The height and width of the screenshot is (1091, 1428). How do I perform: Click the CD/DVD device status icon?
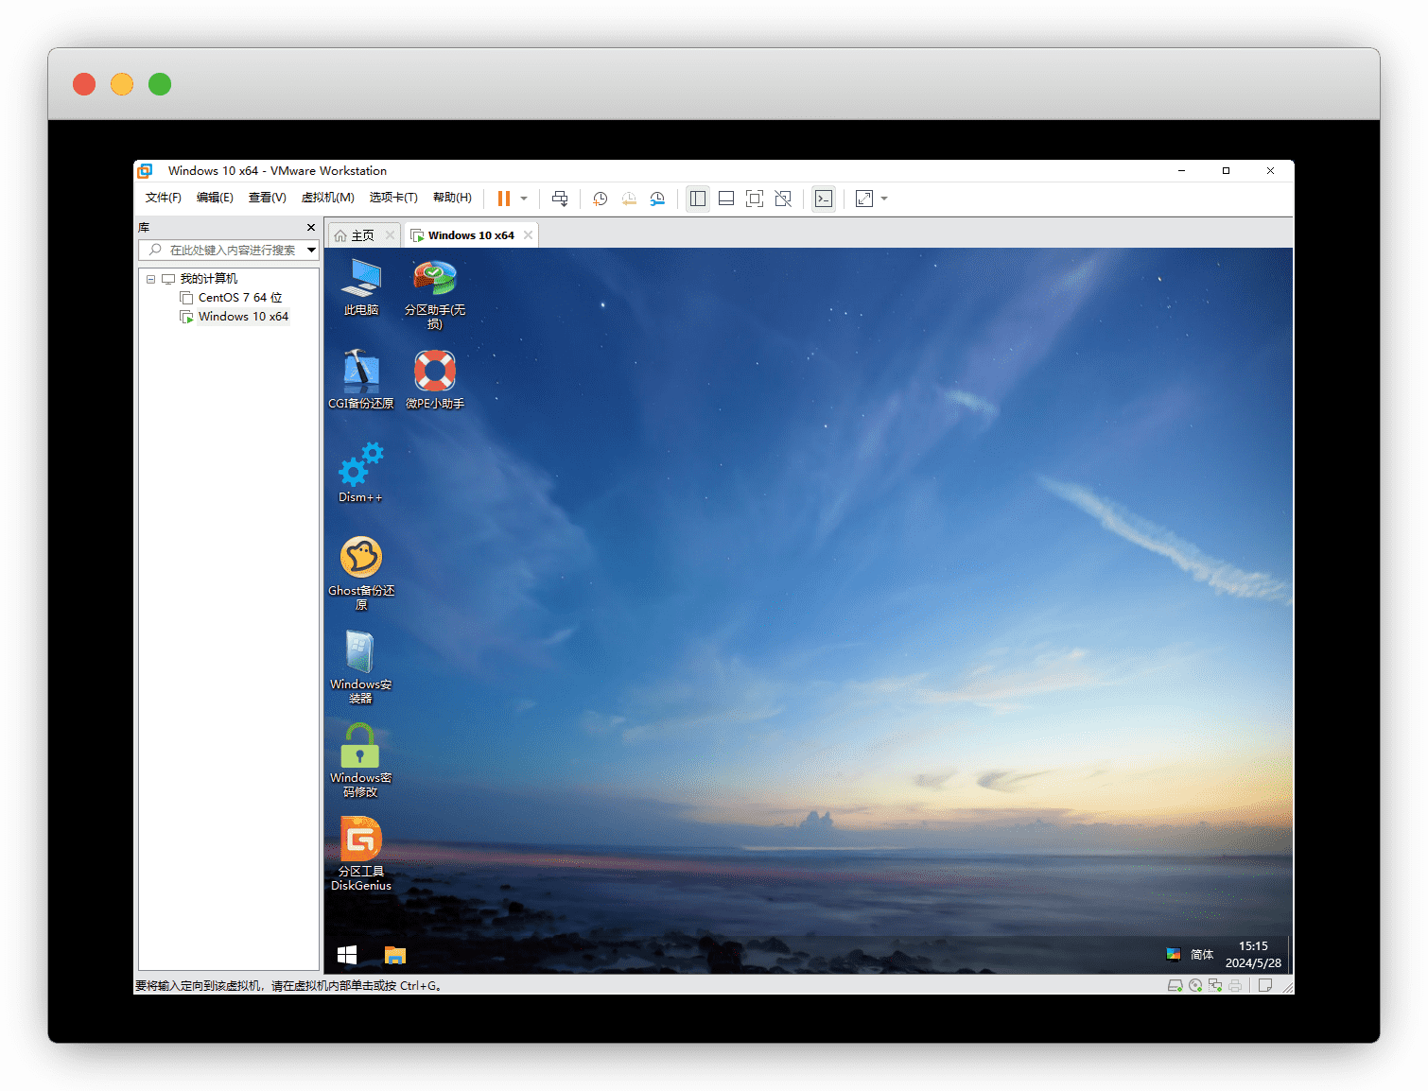(1195, 985)
